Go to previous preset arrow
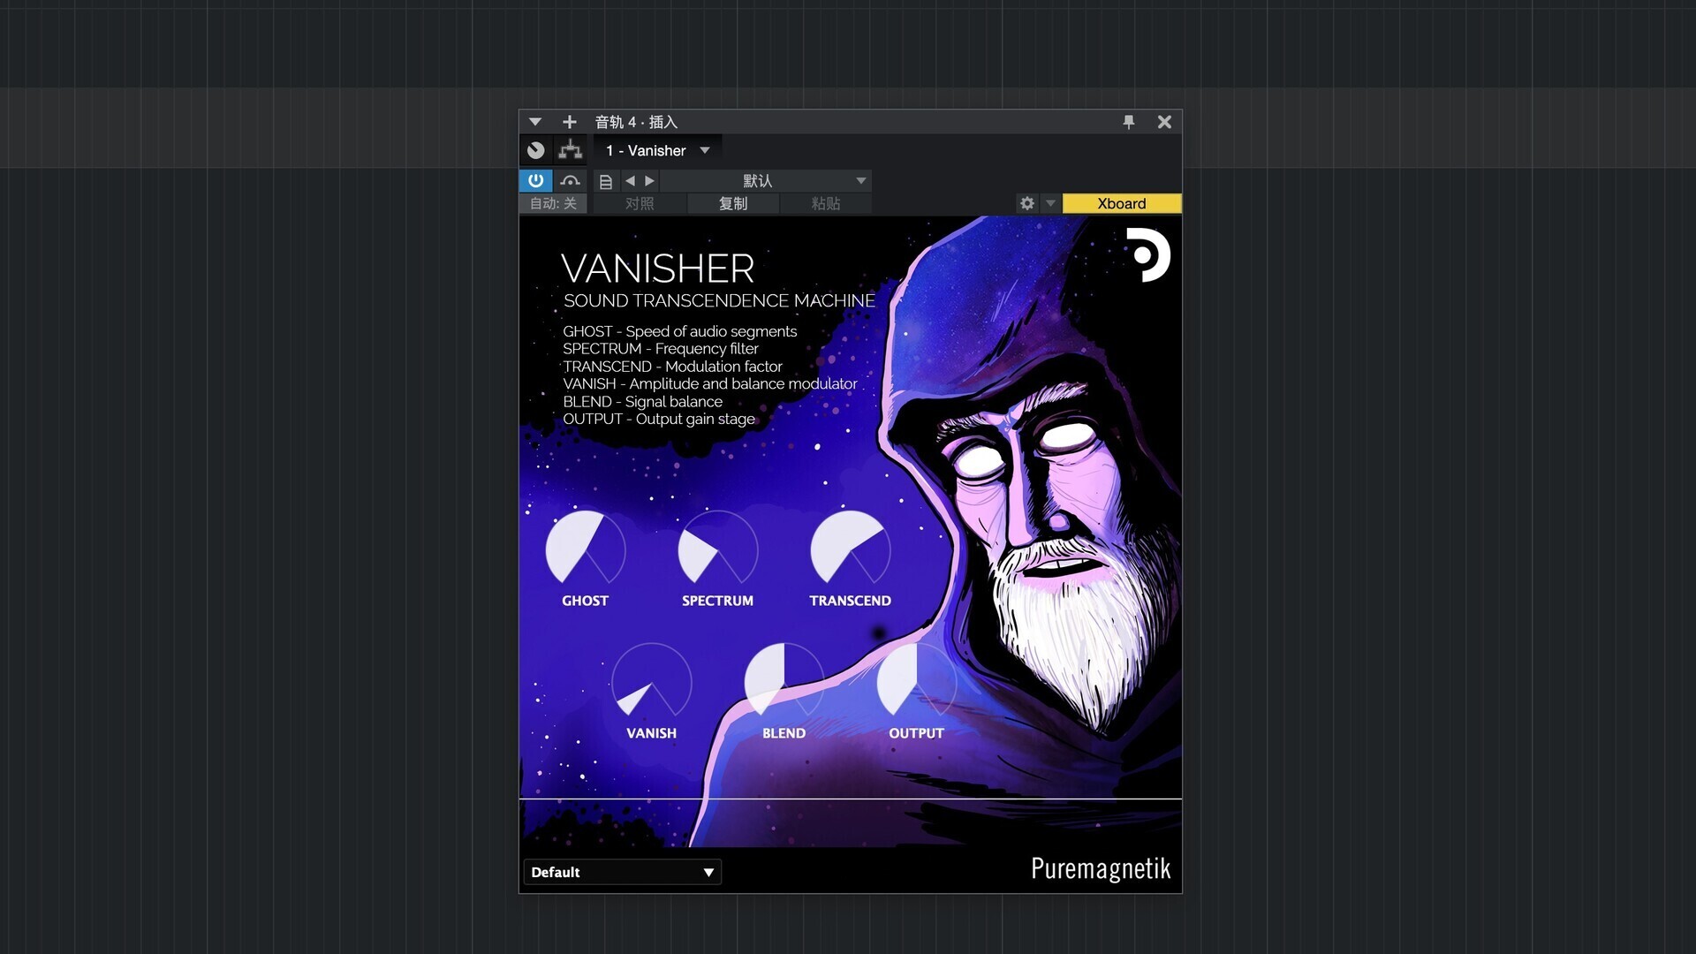The image size is (1696, 954). pos(630,181)
